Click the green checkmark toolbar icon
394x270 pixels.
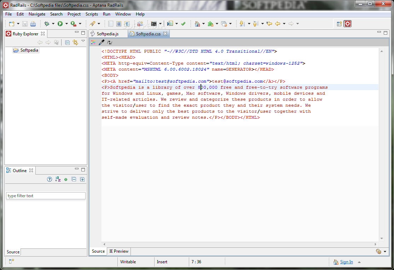(183, 24)
